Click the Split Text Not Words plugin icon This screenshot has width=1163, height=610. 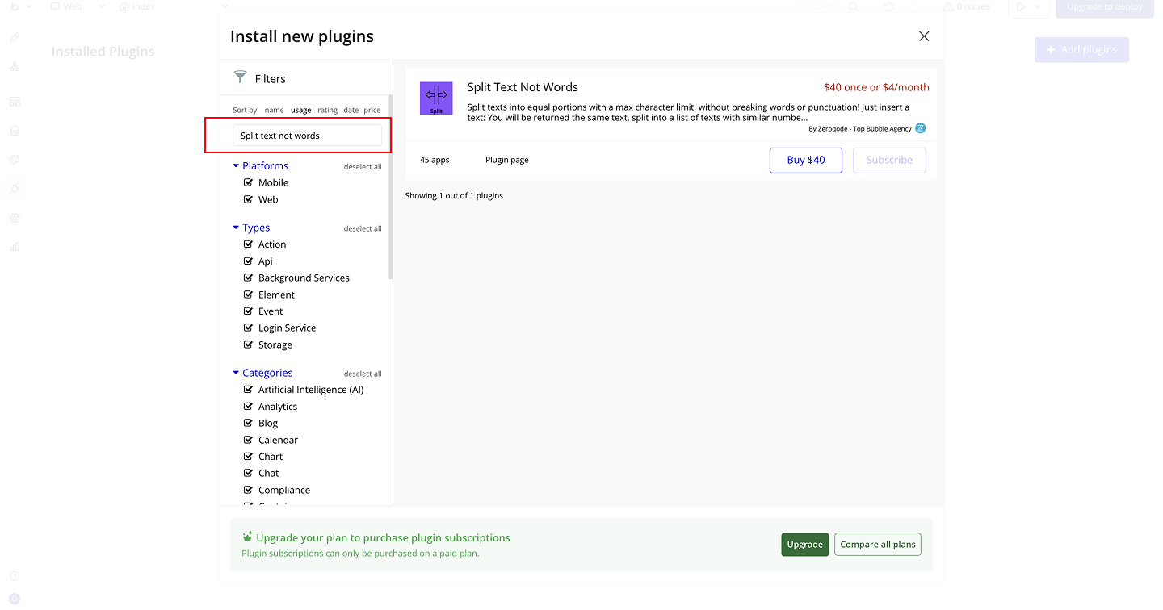[x=436, y=98]
